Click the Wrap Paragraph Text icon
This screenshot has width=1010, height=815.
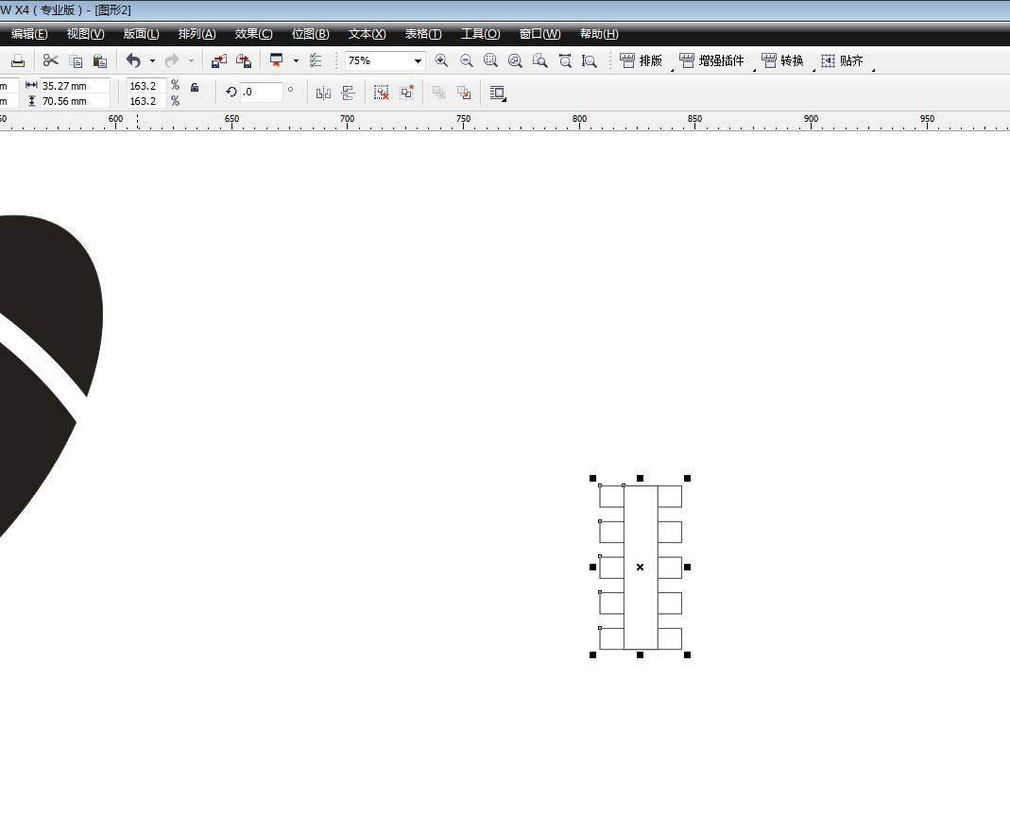pos(498,93)
